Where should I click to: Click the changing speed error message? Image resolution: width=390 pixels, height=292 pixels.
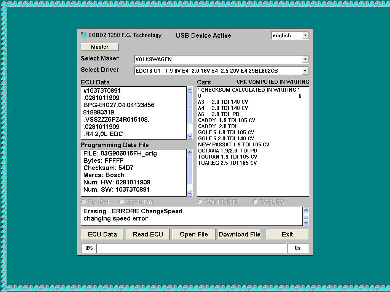coord(116,219)
